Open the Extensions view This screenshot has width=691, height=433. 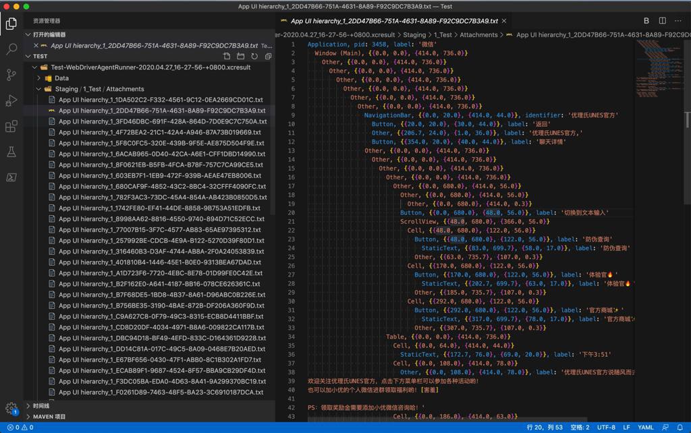pyautogui.click(x=11, y=126)
